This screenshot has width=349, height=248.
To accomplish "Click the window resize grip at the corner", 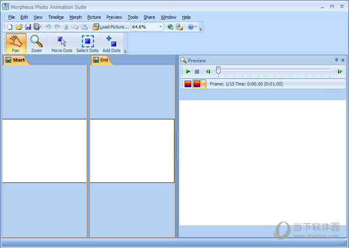I will click(344, 244).
